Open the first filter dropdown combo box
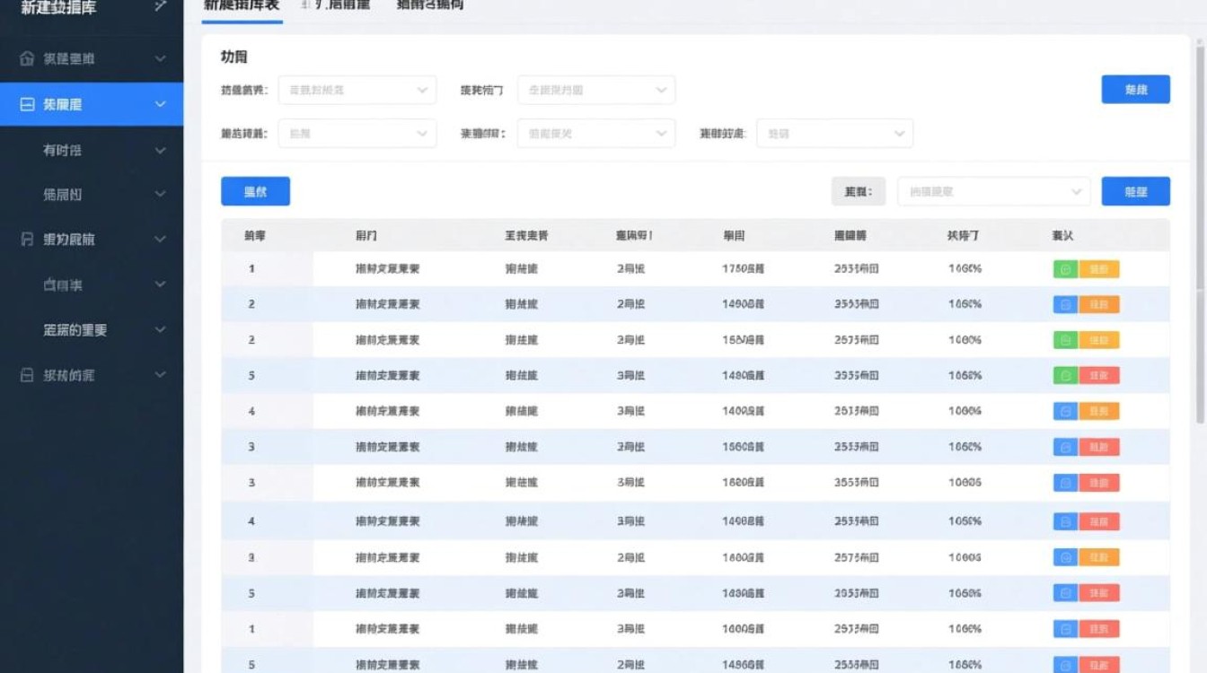The width and height of the screenshot is (1207, 673). pyautogui.click(x=357, y=90)
